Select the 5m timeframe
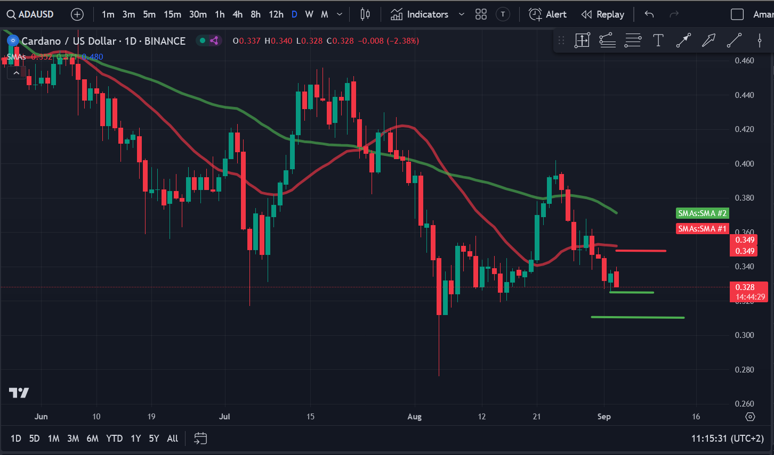This screenshot has height=455, width=774. (x=149, y=14)
